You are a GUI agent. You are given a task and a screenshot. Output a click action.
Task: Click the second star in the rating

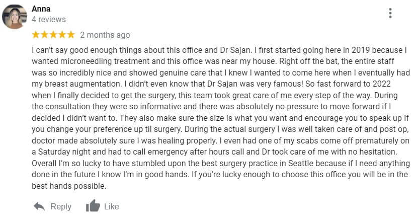(x=45, y=35)
